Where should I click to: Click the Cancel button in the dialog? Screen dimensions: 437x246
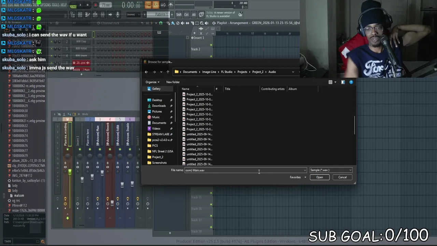[342, 177]
